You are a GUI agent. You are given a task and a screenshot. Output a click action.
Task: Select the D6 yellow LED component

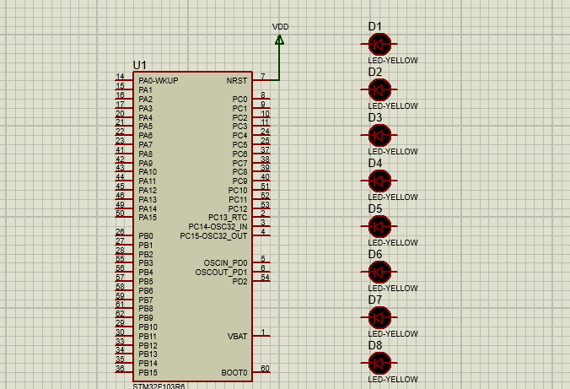point(379,272)
